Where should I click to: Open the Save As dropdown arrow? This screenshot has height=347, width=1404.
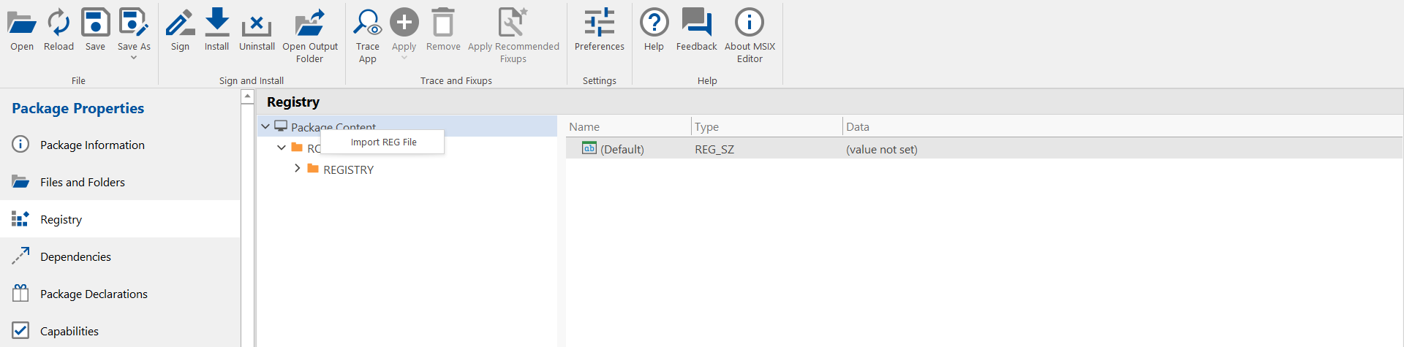click(134, 58)
